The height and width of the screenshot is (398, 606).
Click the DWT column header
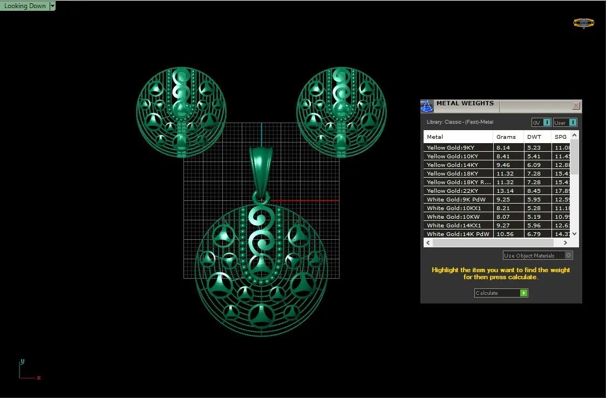[x=537, y=137]
